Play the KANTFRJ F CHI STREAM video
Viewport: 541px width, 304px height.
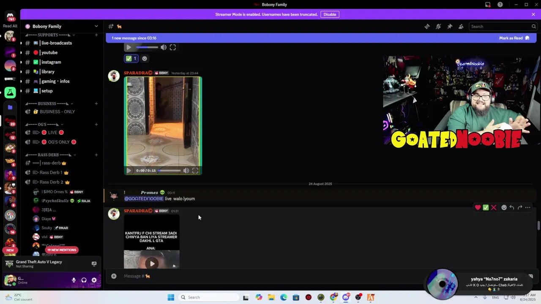pos(152,263)
